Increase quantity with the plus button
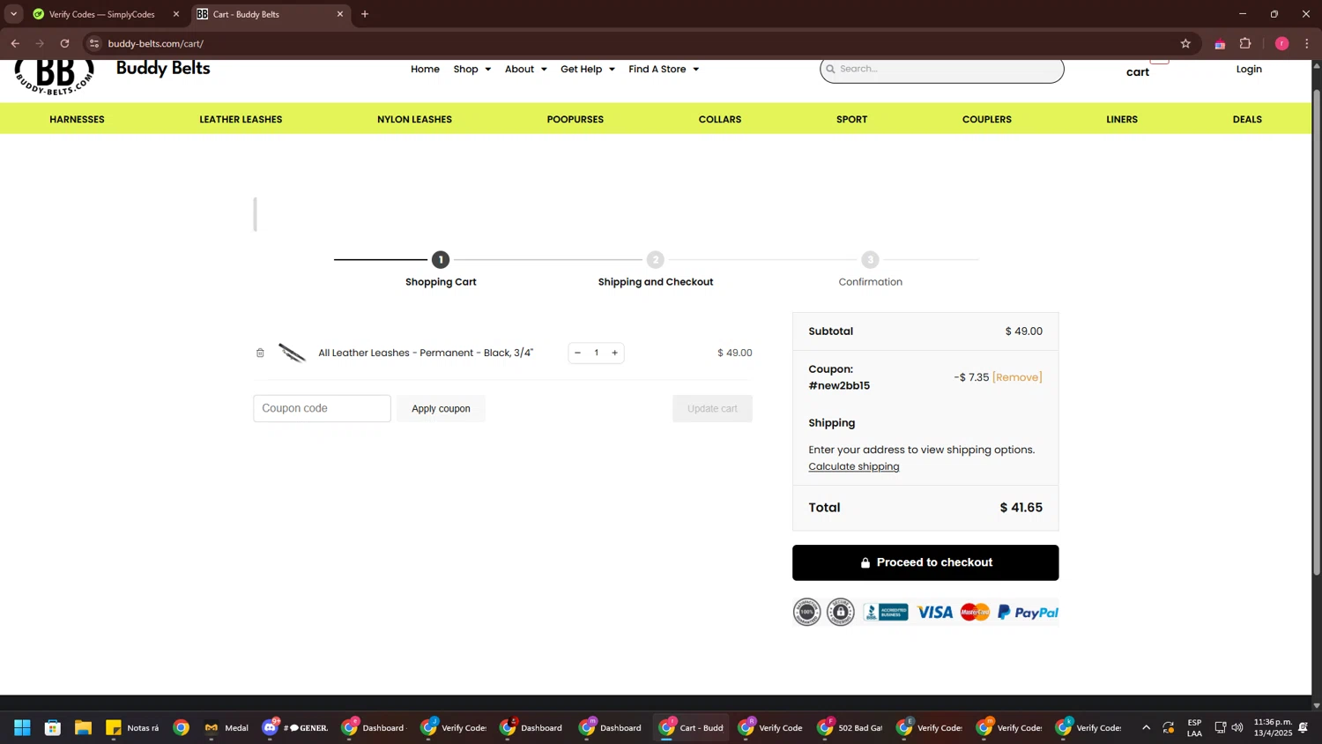 (x=615, y=353)
